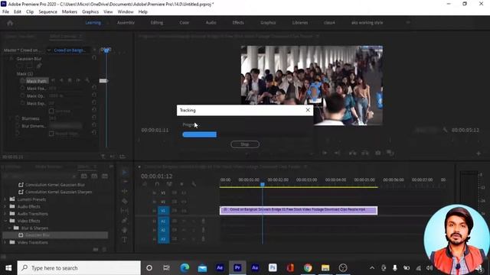The image size is (490, 275).
Task: Filter properties in Effect Controls
Action: click(x=103, y=156)
